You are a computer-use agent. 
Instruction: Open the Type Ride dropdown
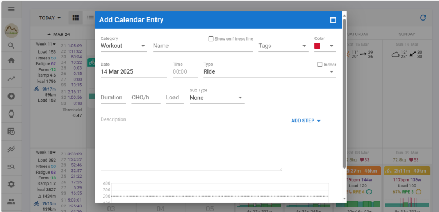(270, 71)
